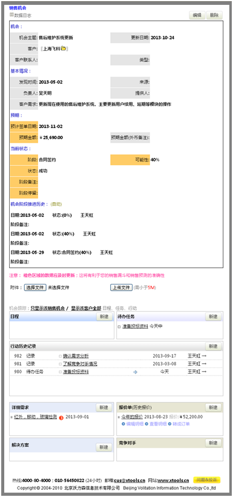Click the 负责人 value 吴天明
Screen dimensions: 233x497
pos(45,93)
